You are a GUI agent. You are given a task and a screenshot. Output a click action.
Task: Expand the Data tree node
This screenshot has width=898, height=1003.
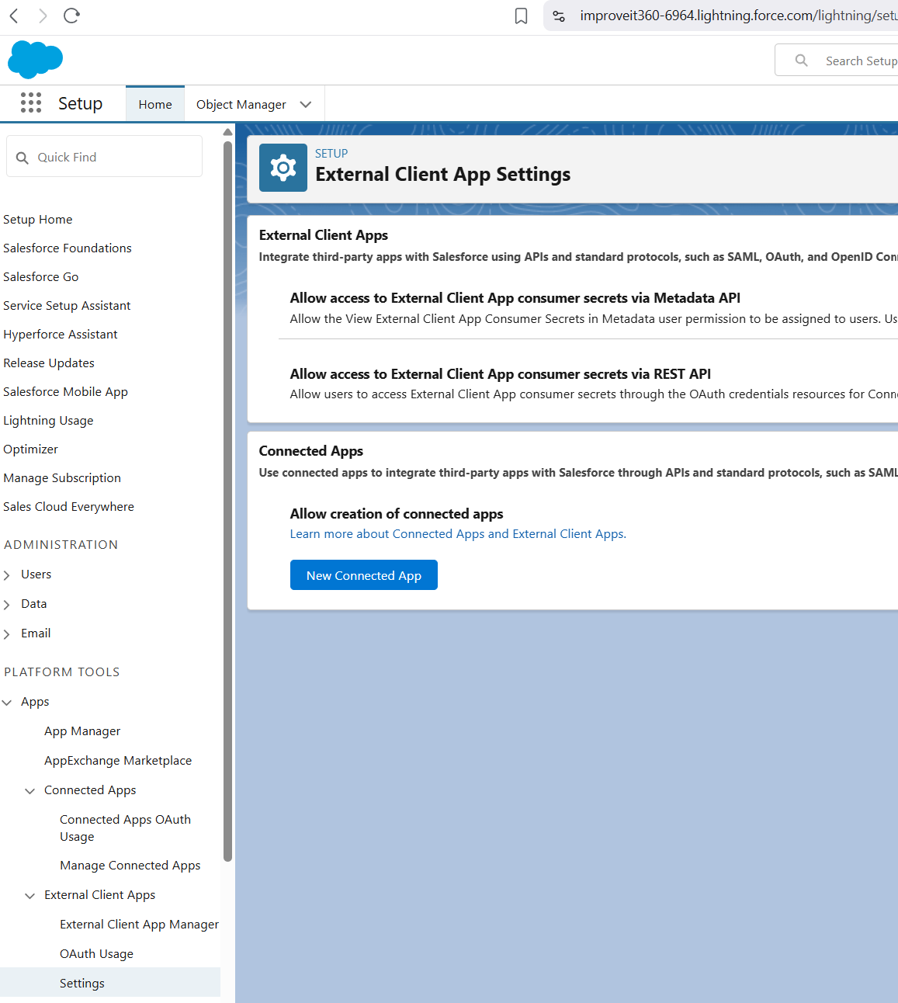(x=7, y=605)
